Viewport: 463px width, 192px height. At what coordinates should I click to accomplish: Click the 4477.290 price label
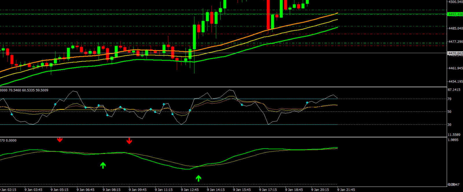[x=455, y=42]
